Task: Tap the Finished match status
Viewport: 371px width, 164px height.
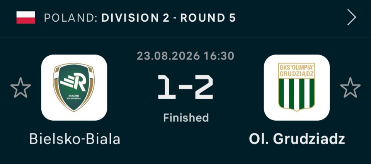Action: click(x=186, y=118)
